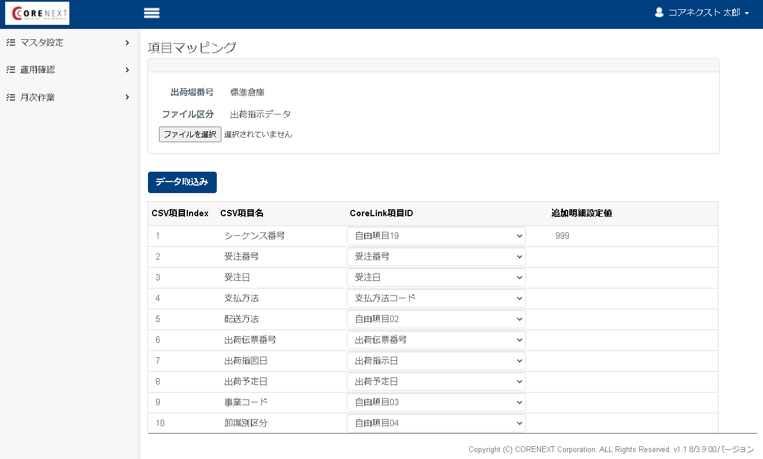
Task: Expand the 運用確認 sidebar chevron
Action: pos(127,70)
